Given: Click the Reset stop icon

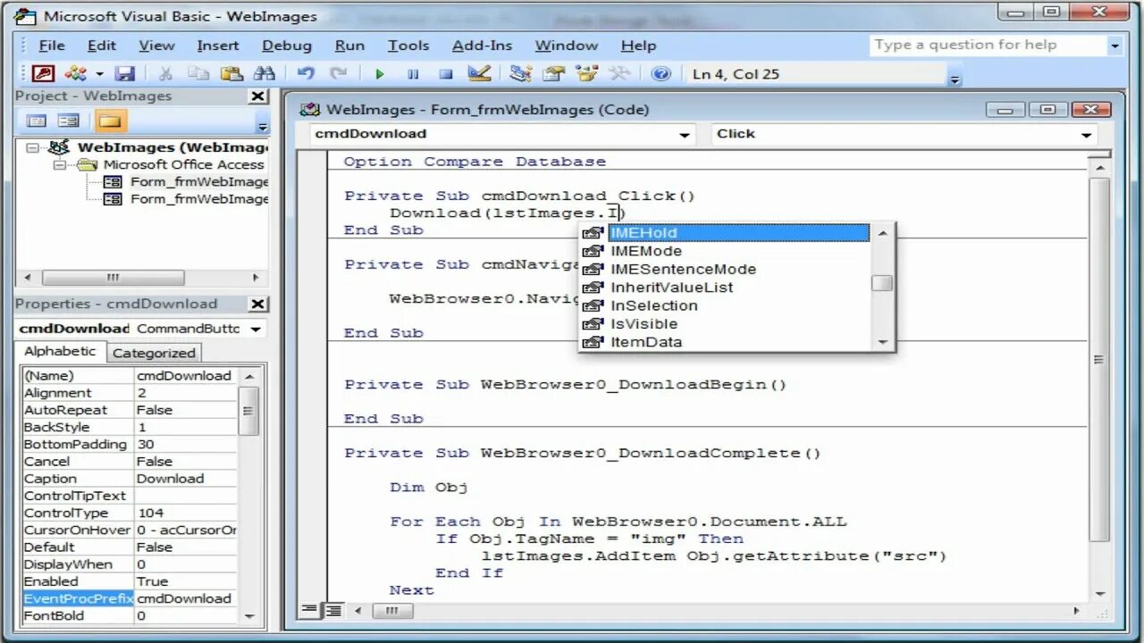Looking at the screenshot, I should tap(445, 74).
